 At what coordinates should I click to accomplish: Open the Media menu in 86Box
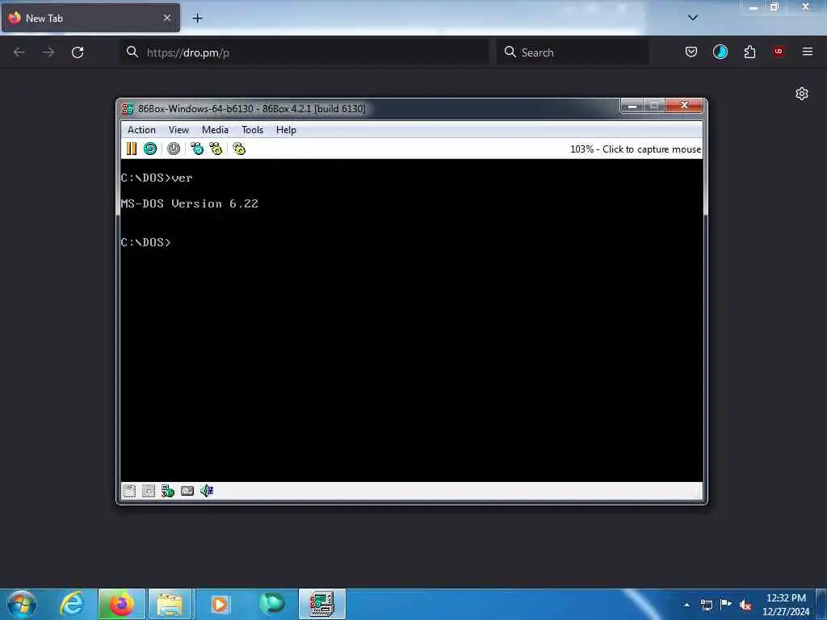point(215,130)
